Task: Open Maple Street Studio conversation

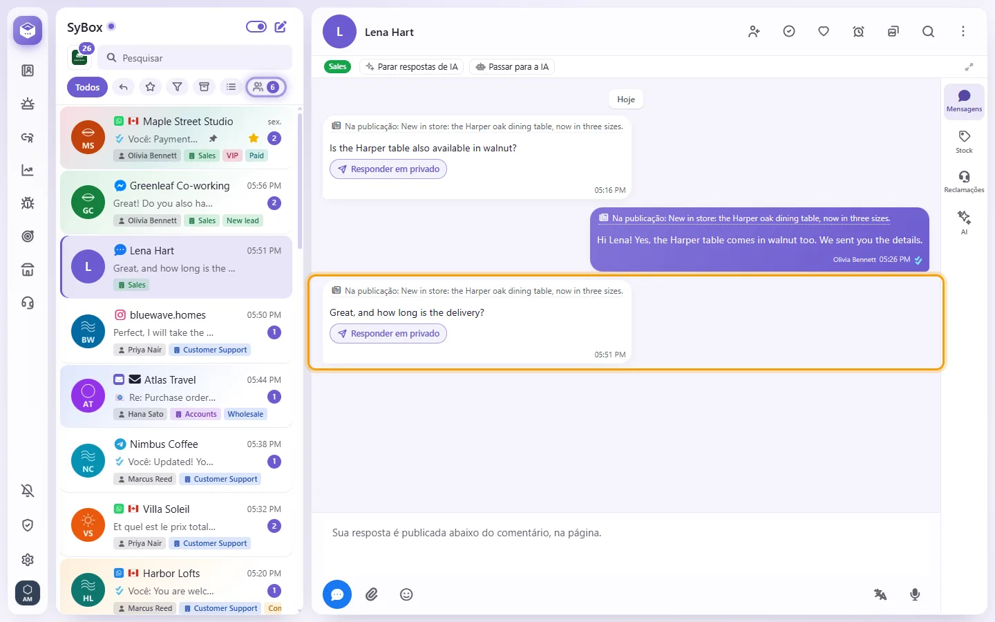Action: [x=176, y=138]
